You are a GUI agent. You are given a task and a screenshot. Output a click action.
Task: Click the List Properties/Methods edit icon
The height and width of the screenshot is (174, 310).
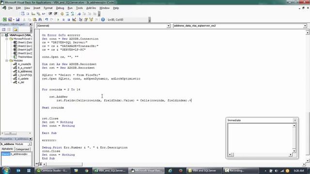(23, 14)
